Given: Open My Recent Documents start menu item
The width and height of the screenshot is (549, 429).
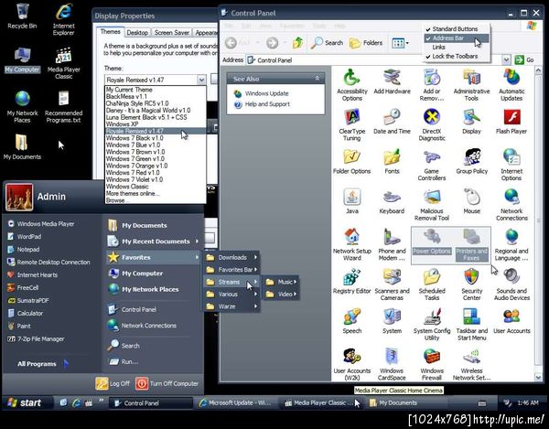Looking at the screenshot, I should [154, 241].
